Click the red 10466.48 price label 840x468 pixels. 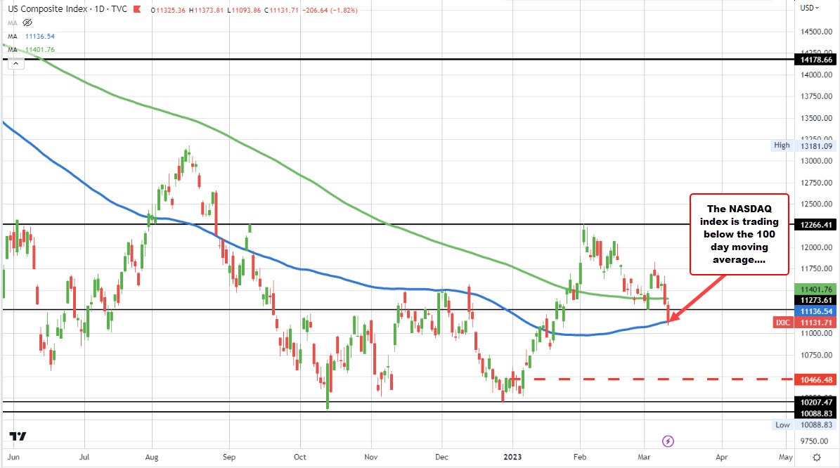coord(816,379)
